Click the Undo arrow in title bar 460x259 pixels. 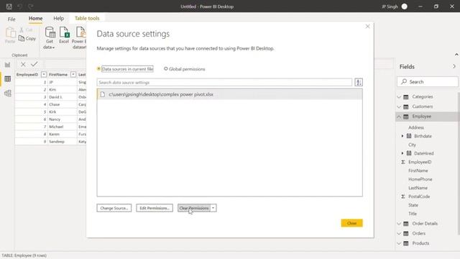pyautogui.click(x=19, y=6)
